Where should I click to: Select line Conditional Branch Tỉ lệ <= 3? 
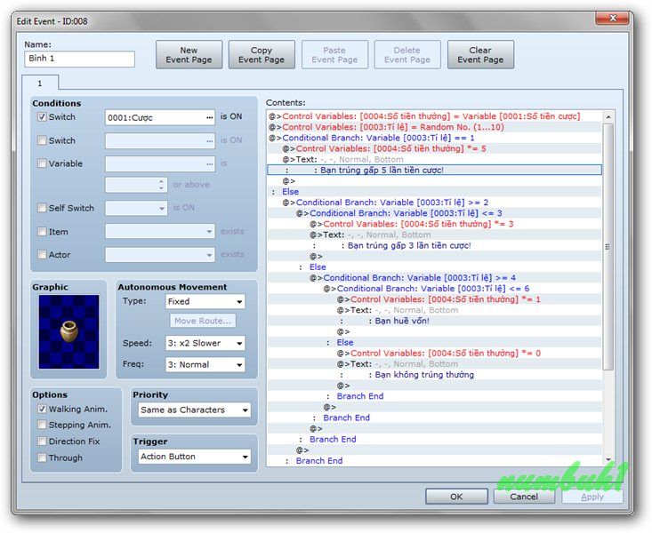tap(434, 213)
